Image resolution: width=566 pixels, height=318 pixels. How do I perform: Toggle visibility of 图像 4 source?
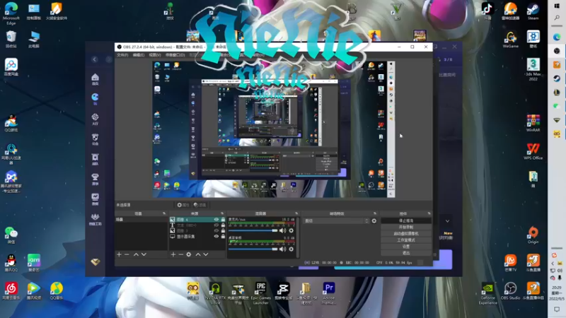pos(216,220)
